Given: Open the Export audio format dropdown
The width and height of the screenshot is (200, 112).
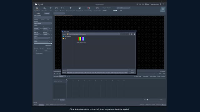Looking at the screenshot, I should tap(62, 100).
